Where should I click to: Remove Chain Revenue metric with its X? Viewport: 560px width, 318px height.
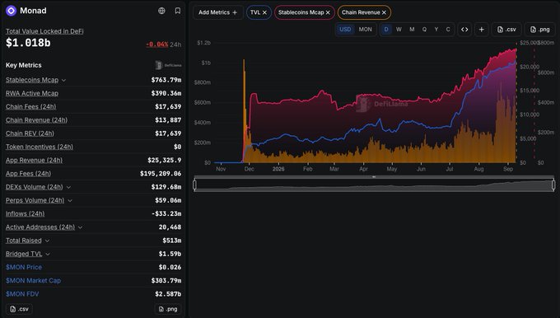tap(384, 12)
